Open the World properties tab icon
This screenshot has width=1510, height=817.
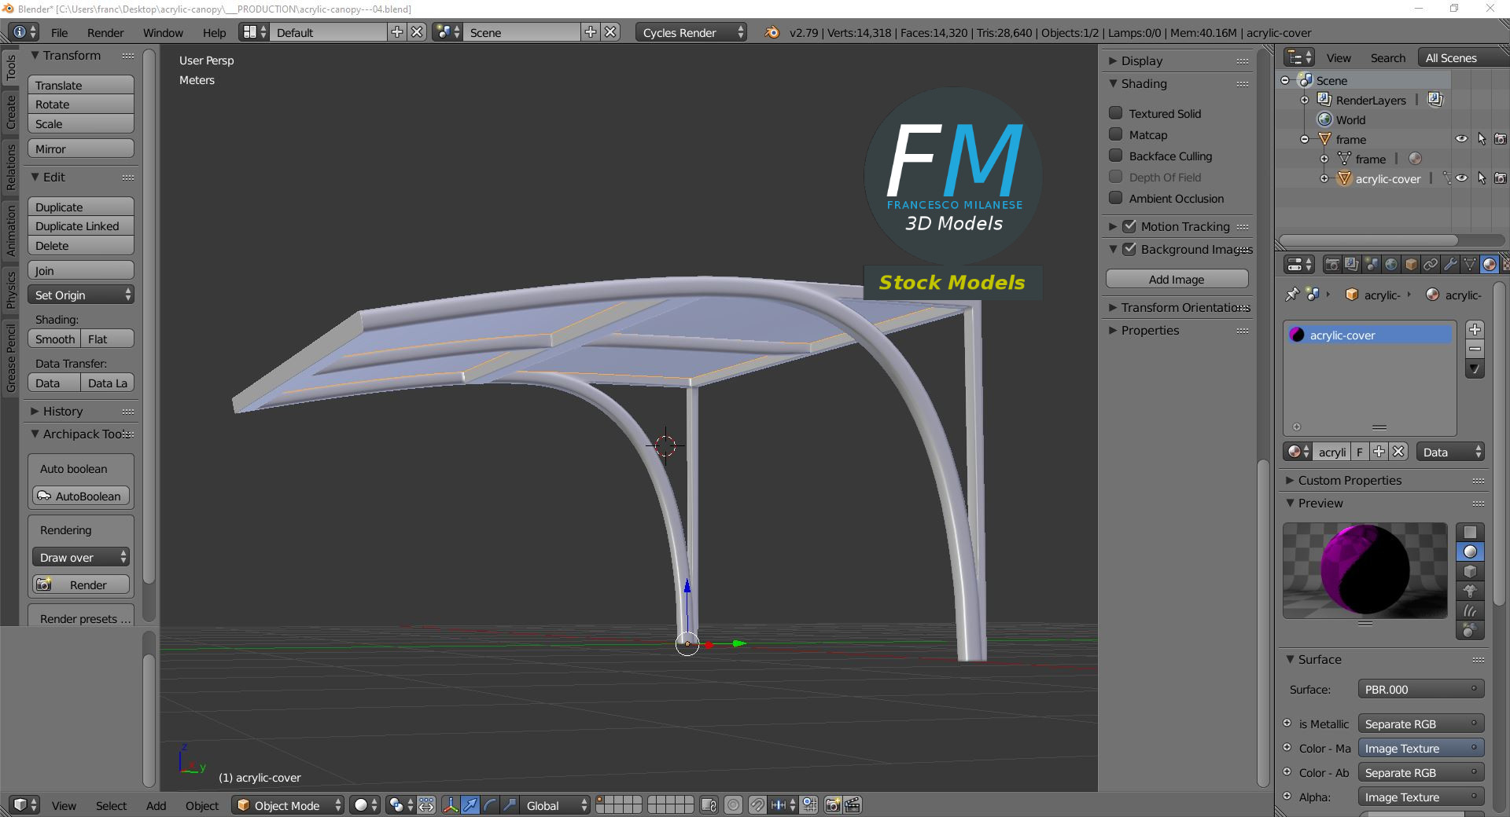[1392, 264]
